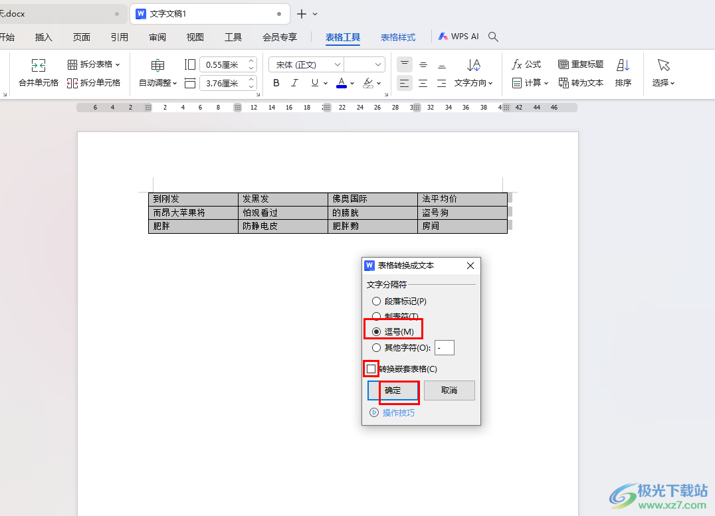
Task: Apply Italic formatting
Action: click(294, 83)
